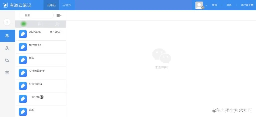The image size is (256, 117).
Task: Open the 官网 link
Action: pos(214,5)
